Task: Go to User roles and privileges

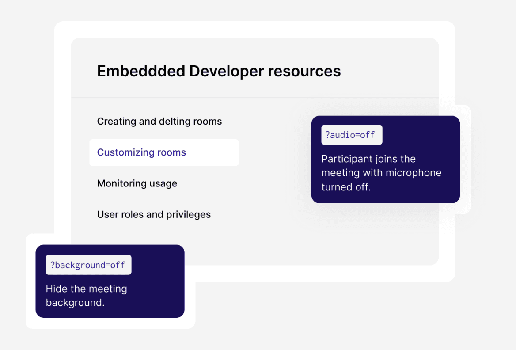Action: pos(154,214)
